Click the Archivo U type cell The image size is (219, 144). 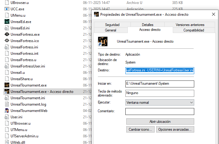point(135,2)
